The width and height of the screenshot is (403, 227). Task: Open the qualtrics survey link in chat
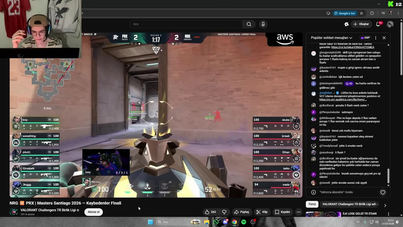coord(343,100)
